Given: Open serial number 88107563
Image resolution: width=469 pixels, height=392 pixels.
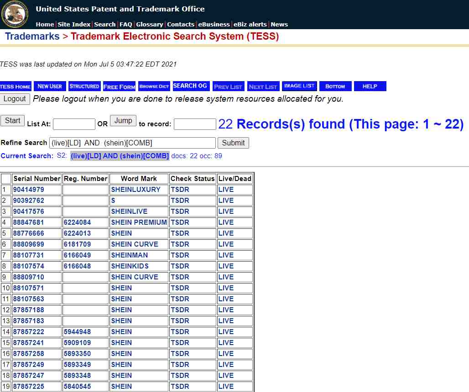Looking at the screenshot, I should tap(28, 299).
